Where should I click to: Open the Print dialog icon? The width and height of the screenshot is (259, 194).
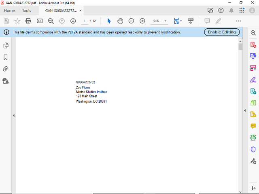(28, 21)
